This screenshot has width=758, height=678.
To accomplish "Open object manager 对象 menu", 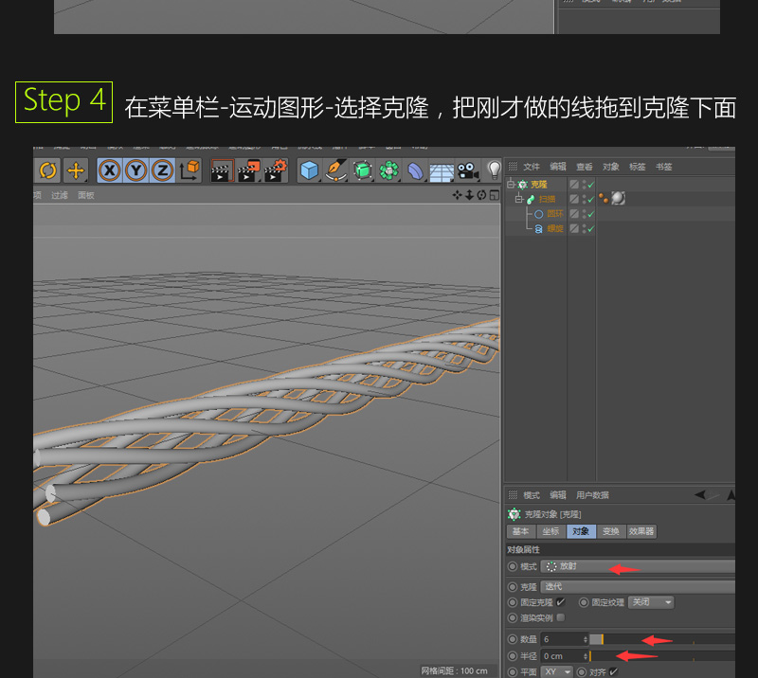I will tap(610, 167).
